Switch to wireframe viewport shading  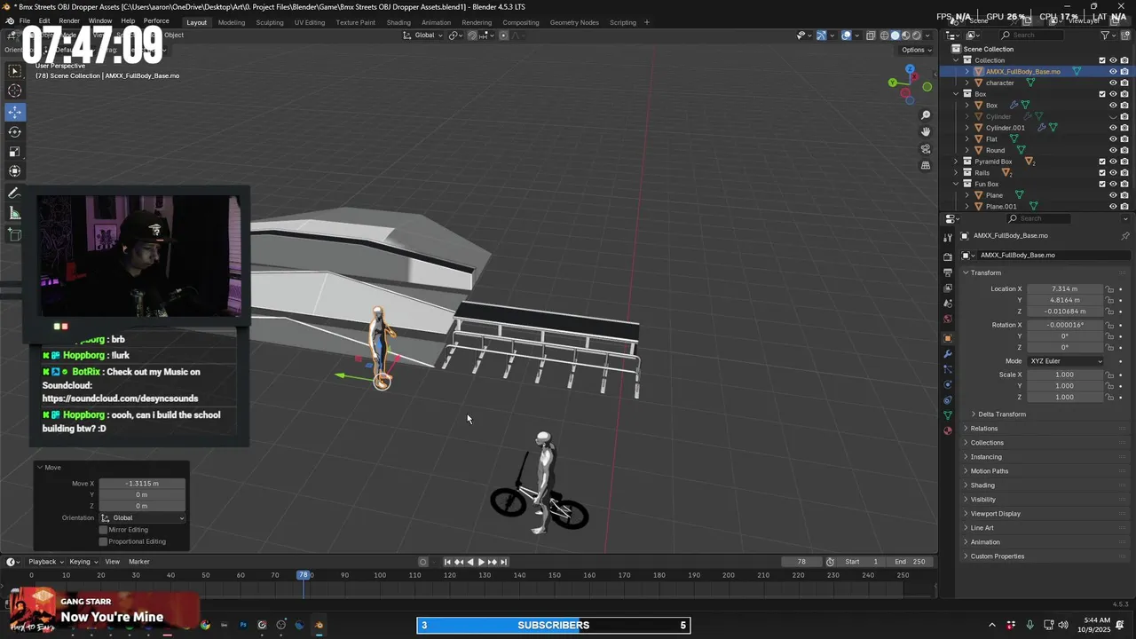pos(883,35)
